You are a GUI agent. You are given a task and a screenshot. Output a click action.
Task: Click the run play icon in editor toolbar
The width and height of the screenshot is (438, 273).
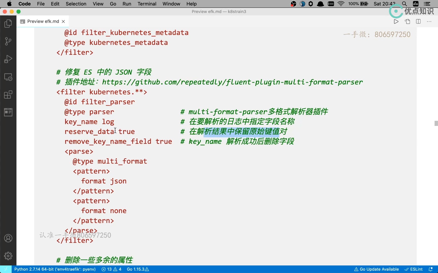coord(396,21)
